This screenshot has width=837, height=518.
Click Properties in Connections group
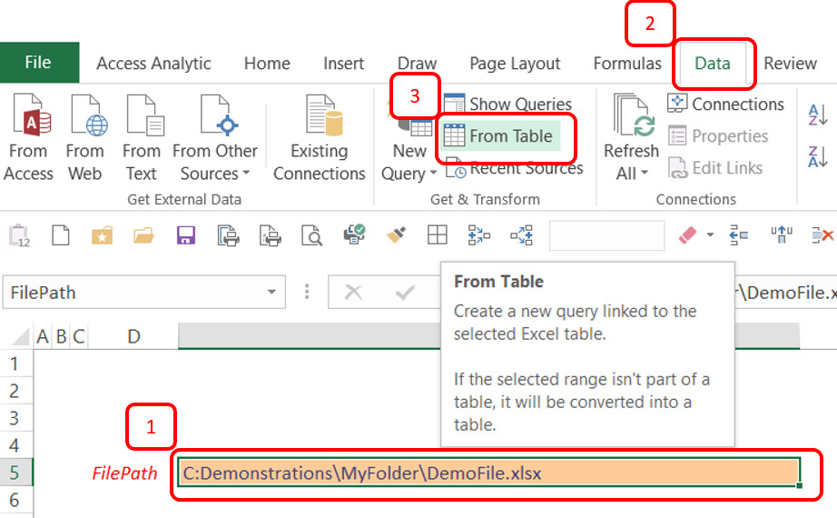718,135
